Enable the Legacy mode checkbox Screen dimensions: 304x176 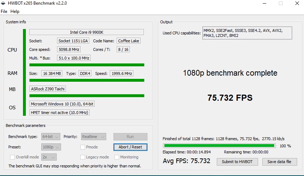coord(83,157)
